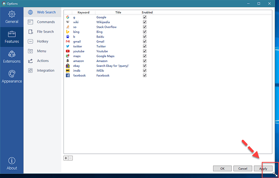Viewport: 279px width, 178px height.
Task: Select the 'Stack Overflow' title cell
Action: point(106,27)
